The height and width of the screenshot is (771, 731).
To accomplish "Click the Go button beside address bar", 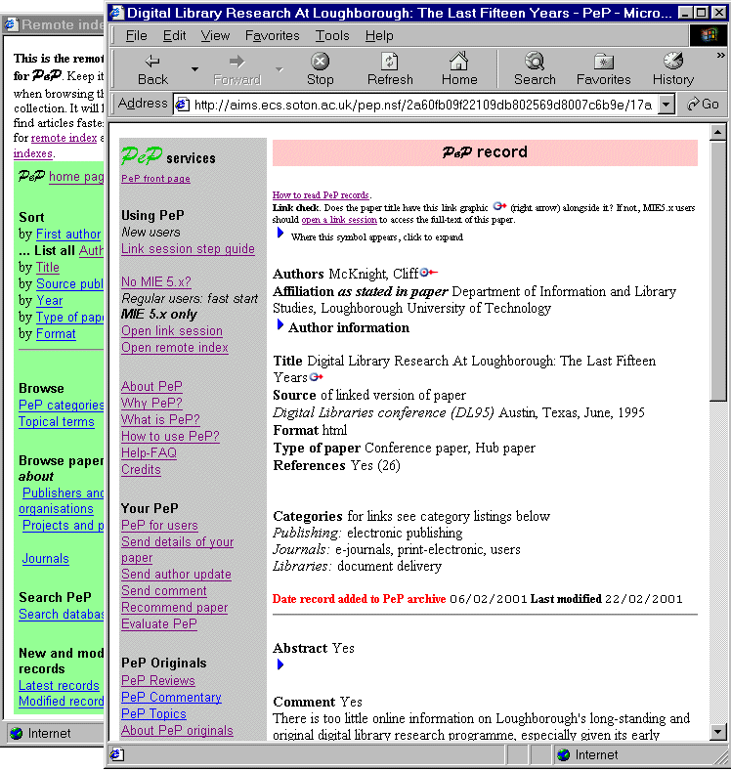I will [x=704, y=104].
